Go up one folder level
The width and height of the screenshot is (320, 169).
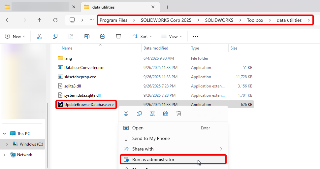click(x=39, y=20)
